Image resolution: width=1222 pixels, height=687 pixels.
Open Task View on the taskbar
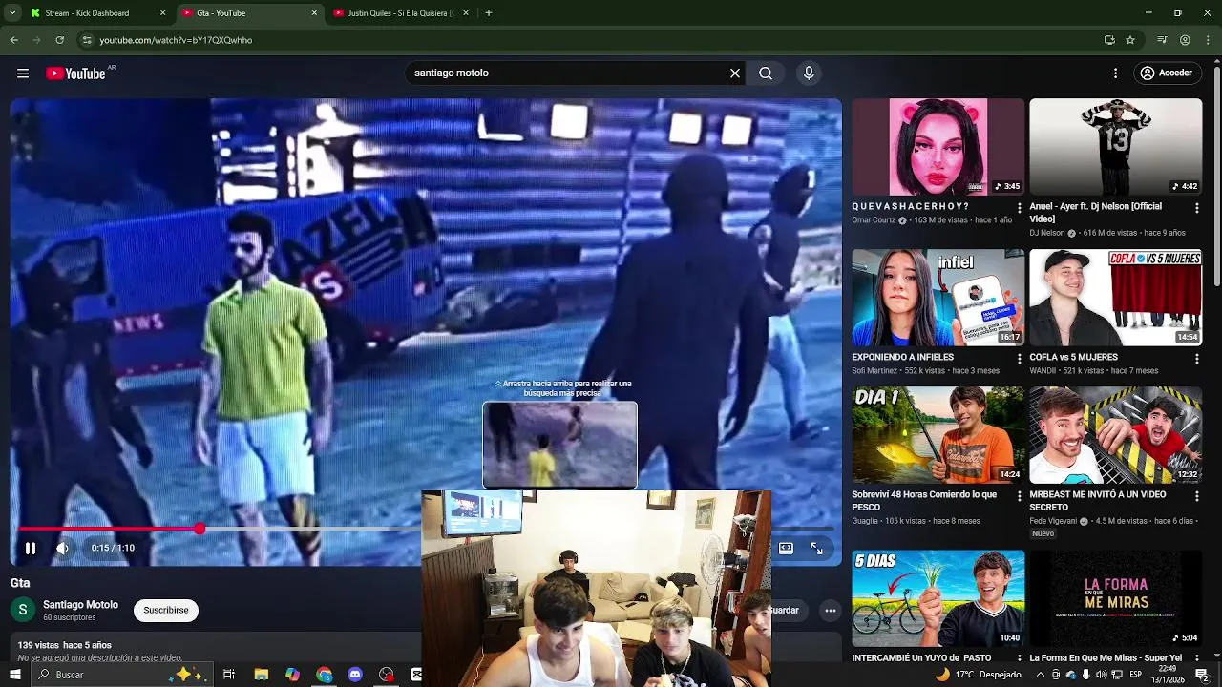(229, 675)
